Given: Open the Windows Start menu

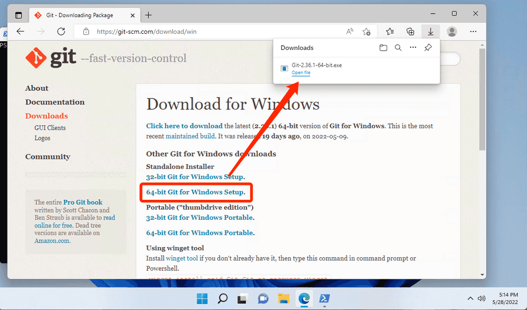Looking at the screenshot, I should tap(202, 298).
